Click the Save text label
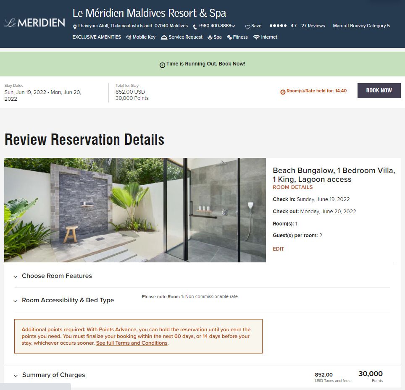This screenshot has width=405, height=390. pos(256,26)
